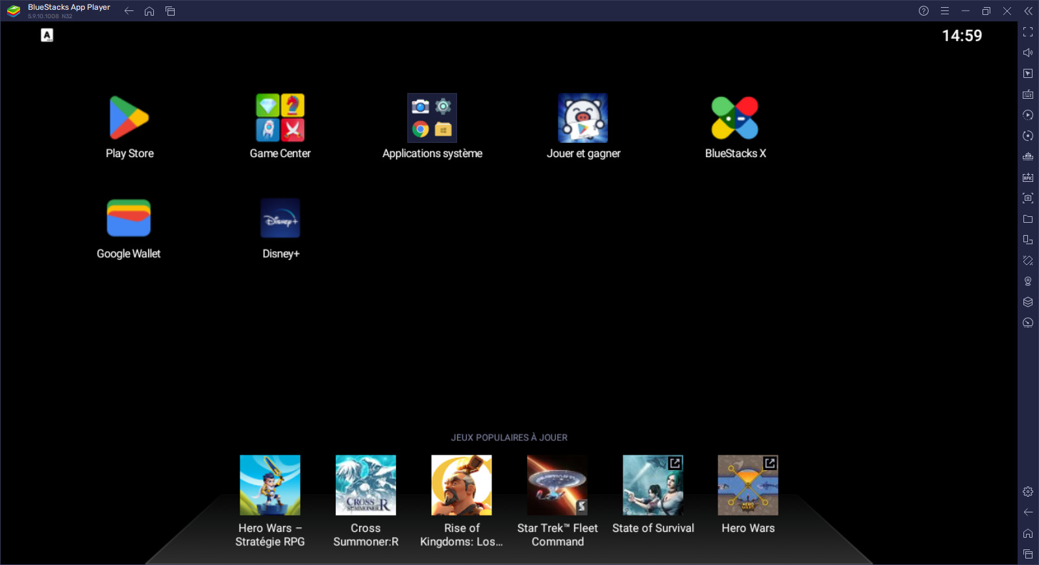Enter full screen mode from sidebar
The width and height of the screenshot is (1039, 565).
[1028, 32]
